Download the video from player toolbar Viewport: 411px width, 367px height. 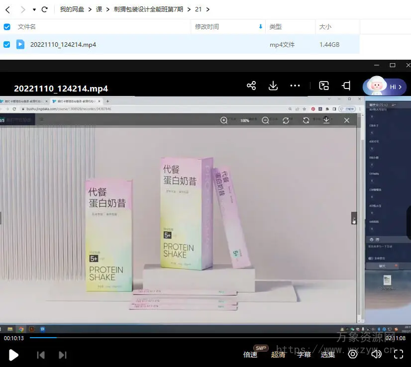(x=273, y=86)
